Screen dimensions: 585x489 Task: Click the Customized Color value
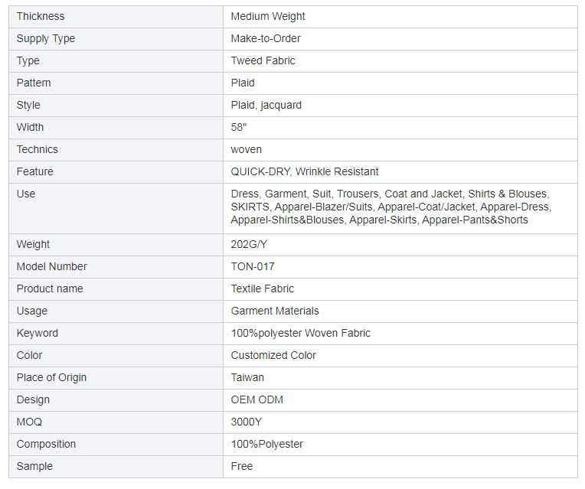click(x=273, y=356)
